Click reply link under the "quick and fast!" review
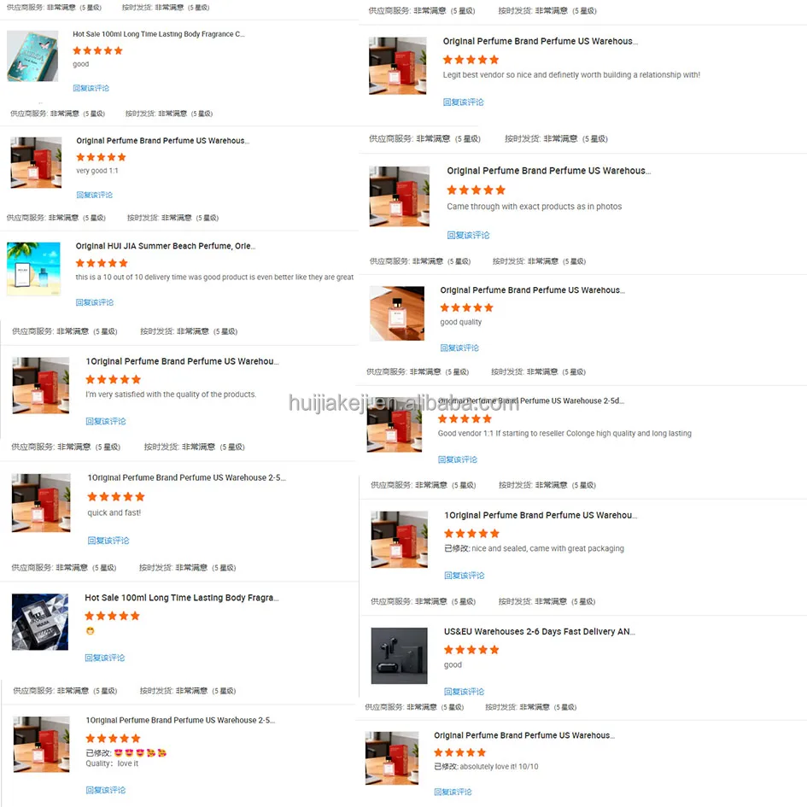 tap(108, 541)
